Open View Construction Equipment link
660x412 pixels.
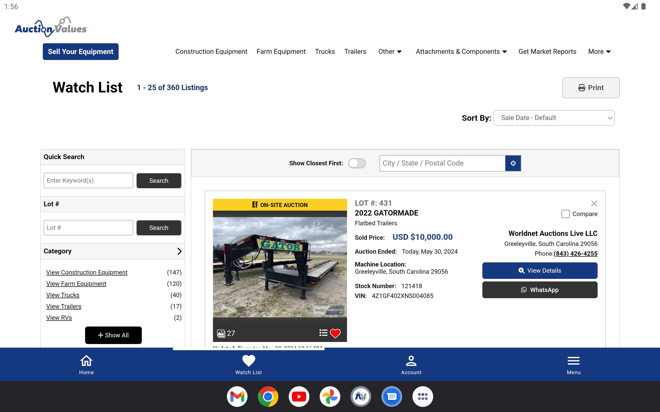pos(87,272)
